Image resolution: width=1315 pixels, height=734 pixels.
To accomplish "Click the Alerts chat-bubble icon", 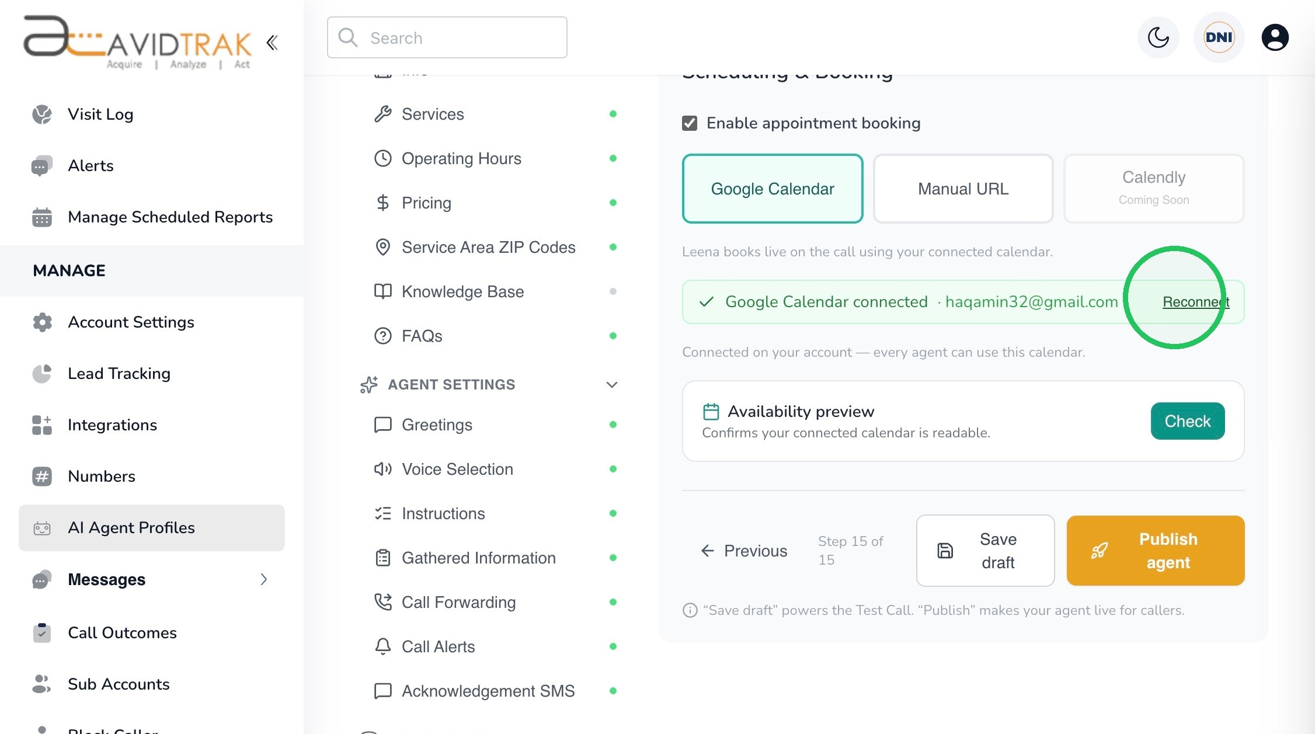I will tap(42, 166).
